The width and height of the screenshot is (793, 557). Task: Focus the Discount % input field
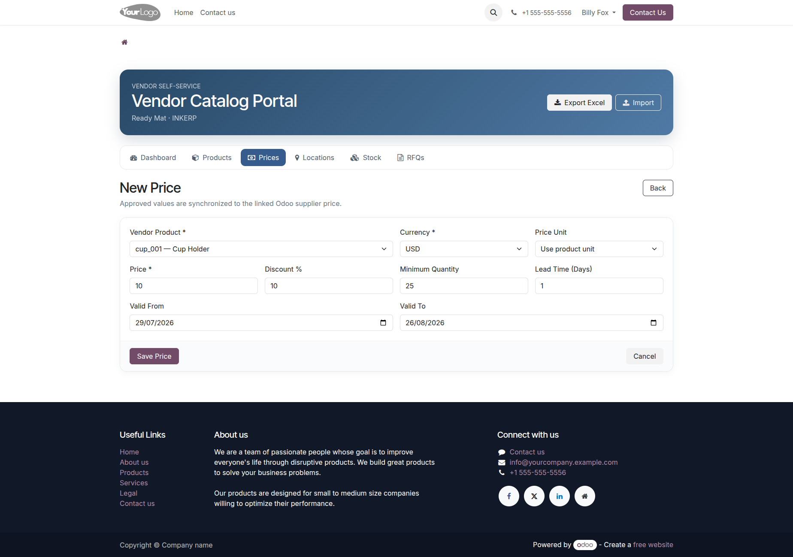[329, 286]
